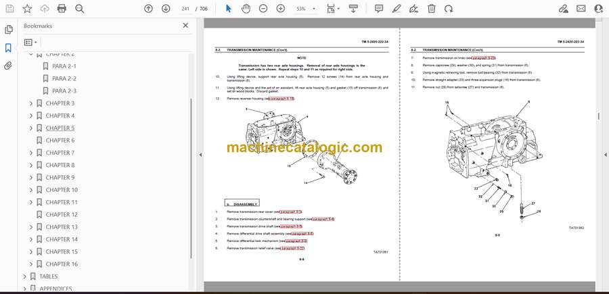609x294 pixels.
Task: Select the CHAPTER 9 bookmark label
Action: point(60,178)
